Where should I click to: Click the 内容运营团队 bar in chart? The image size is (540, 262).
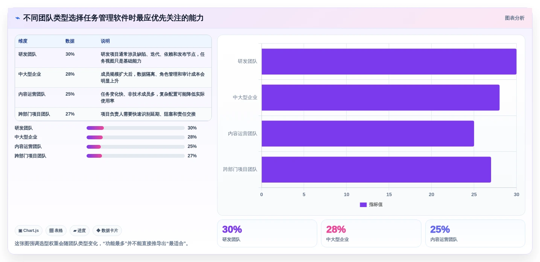[x=368, y=134]
